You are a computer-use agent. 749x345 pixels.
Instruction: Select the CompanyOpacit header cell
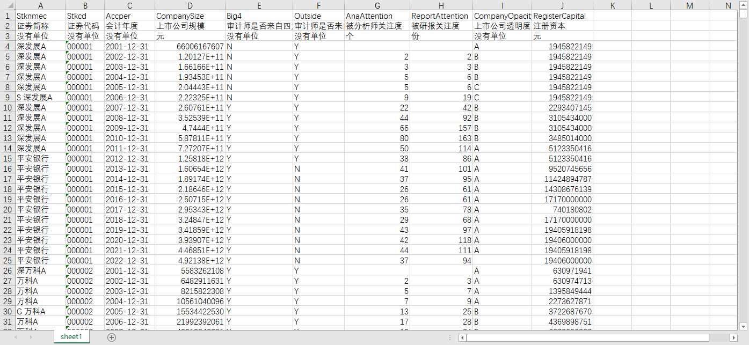503,16
